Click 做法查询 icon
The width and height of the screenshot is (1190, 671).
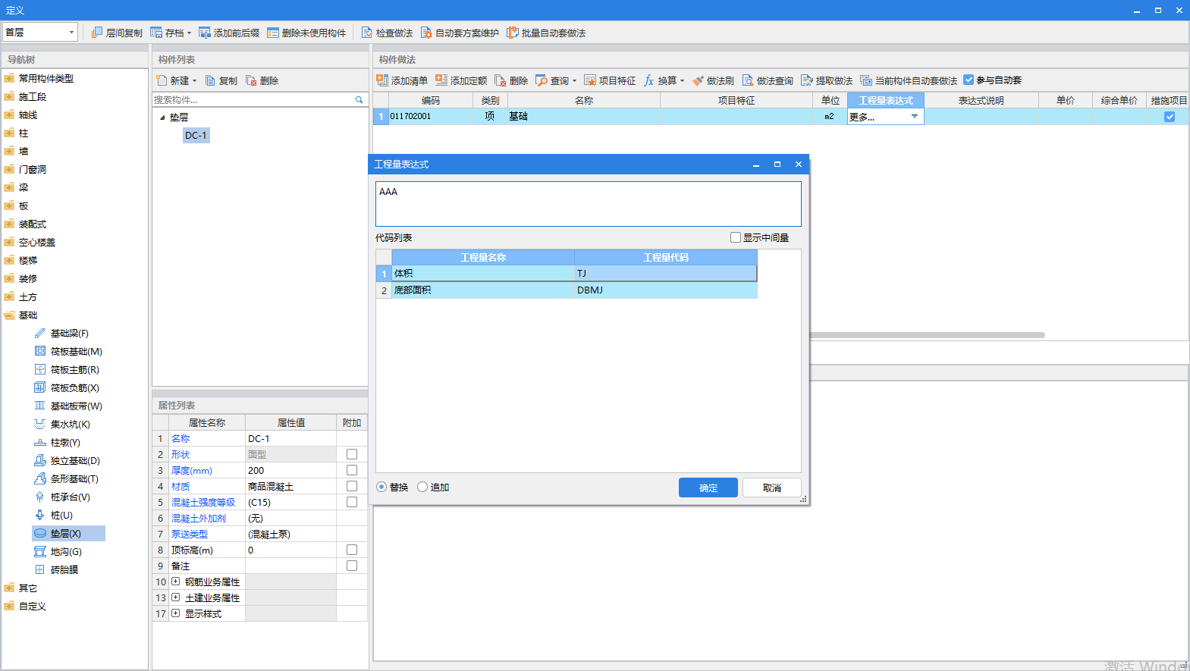click(x=748, y=80)
